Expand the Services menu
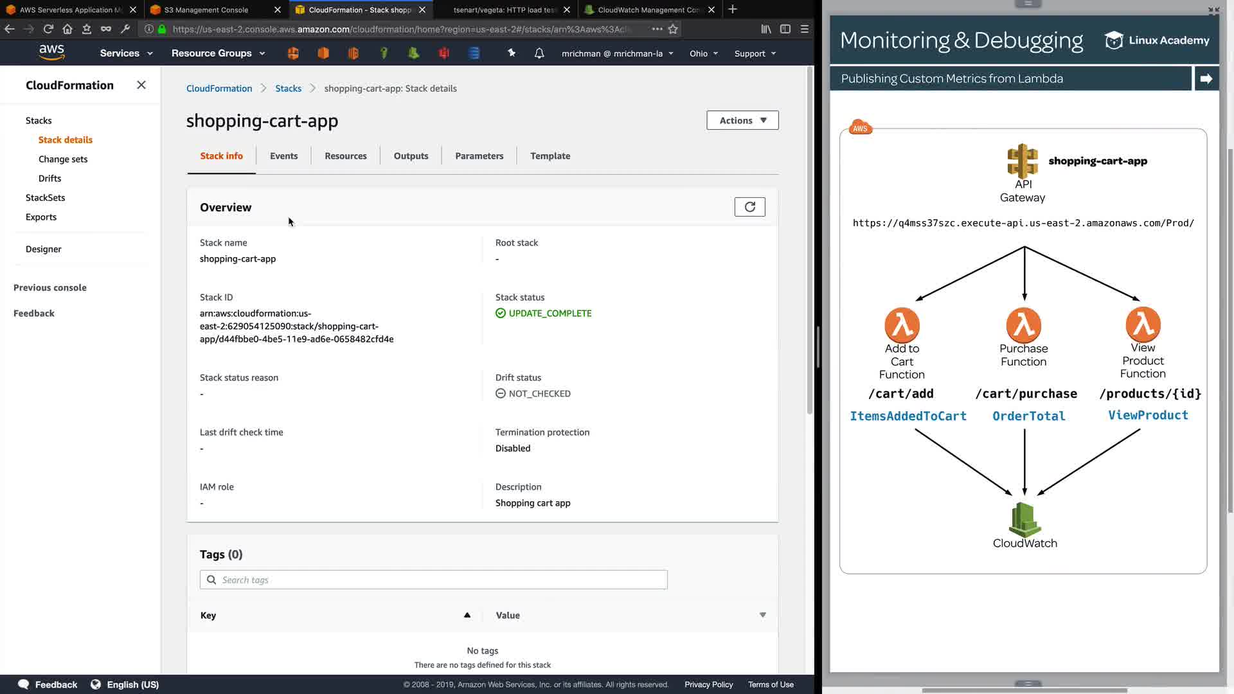 pyautogui.click(x=126, y=53)
